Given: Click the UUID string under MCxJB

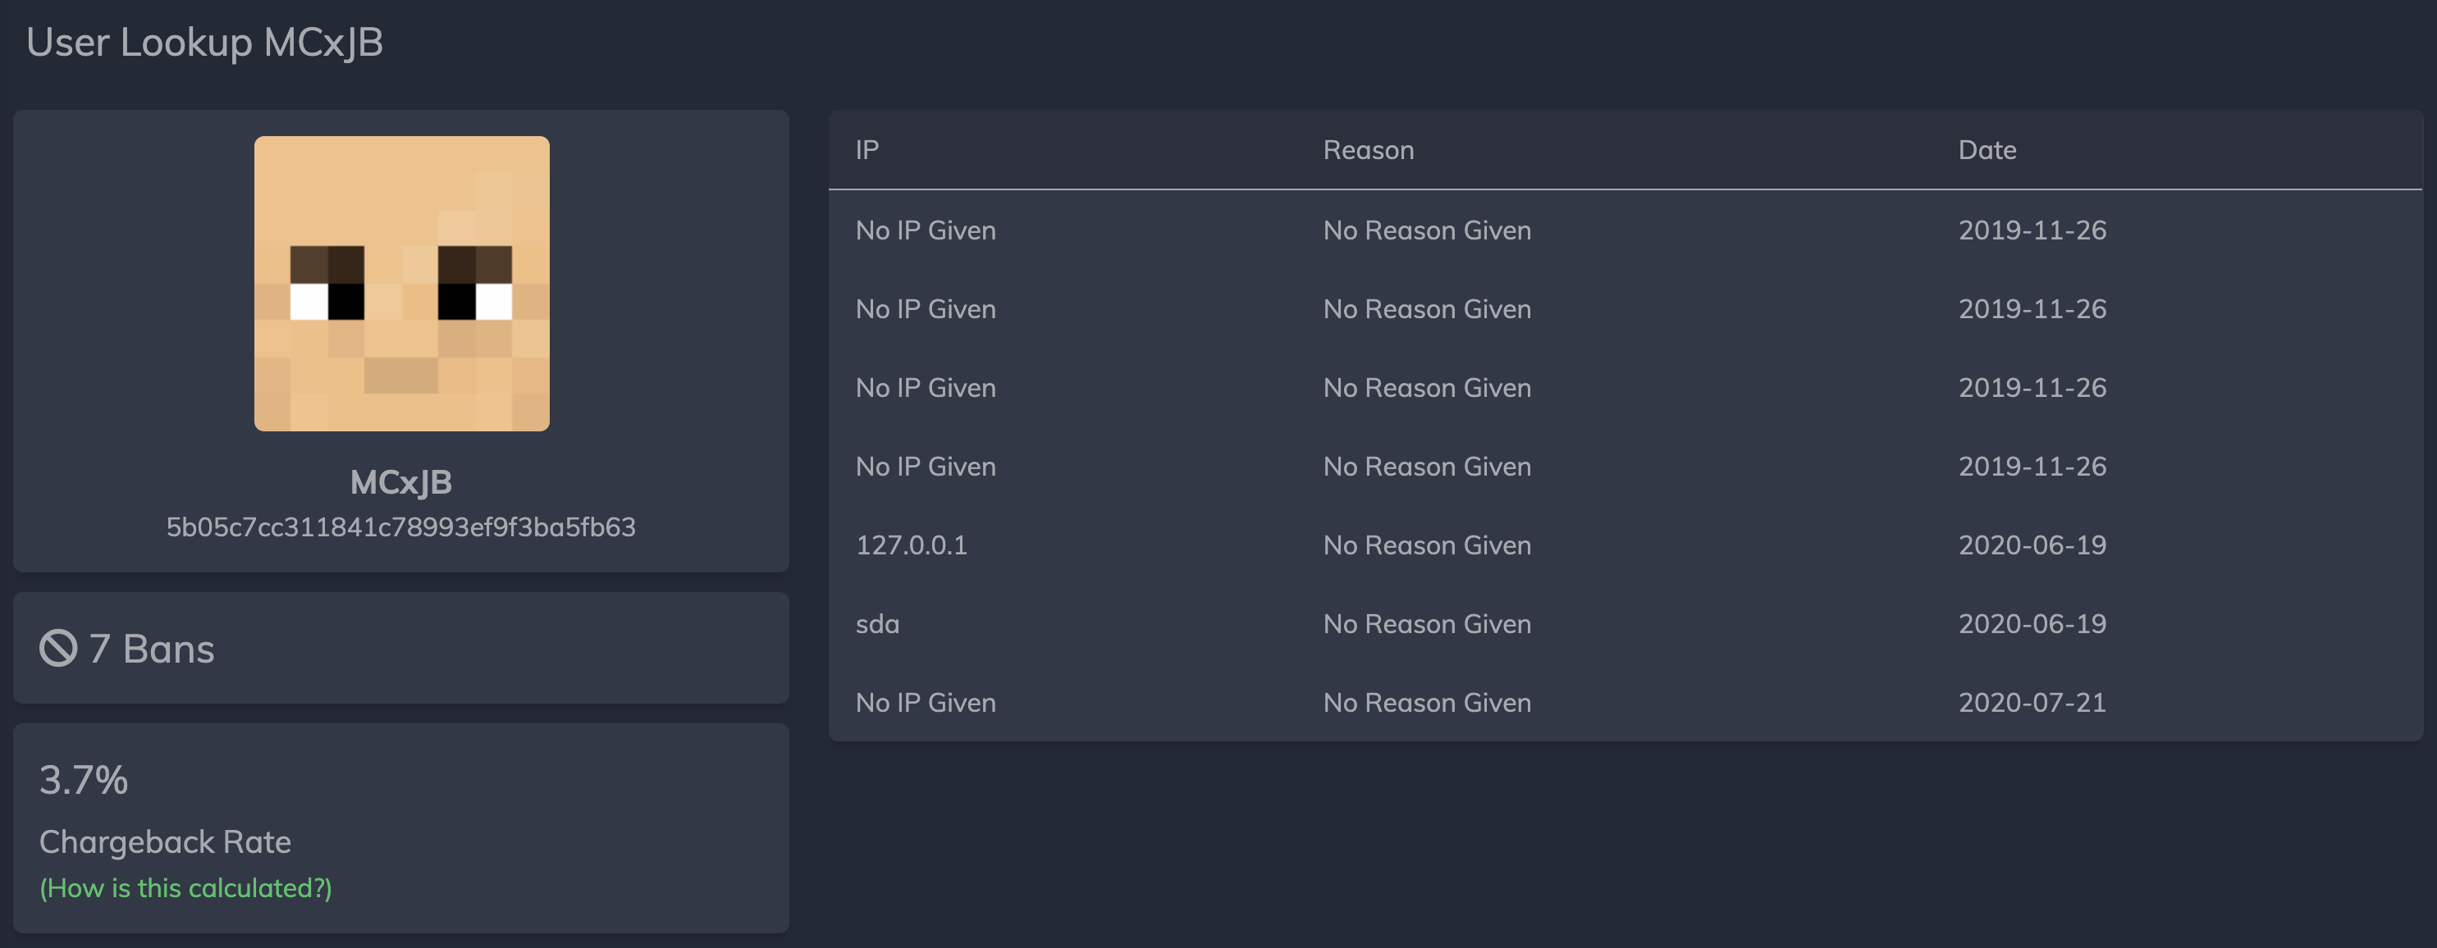Looking at the screenshot, I should pos(401,527).
